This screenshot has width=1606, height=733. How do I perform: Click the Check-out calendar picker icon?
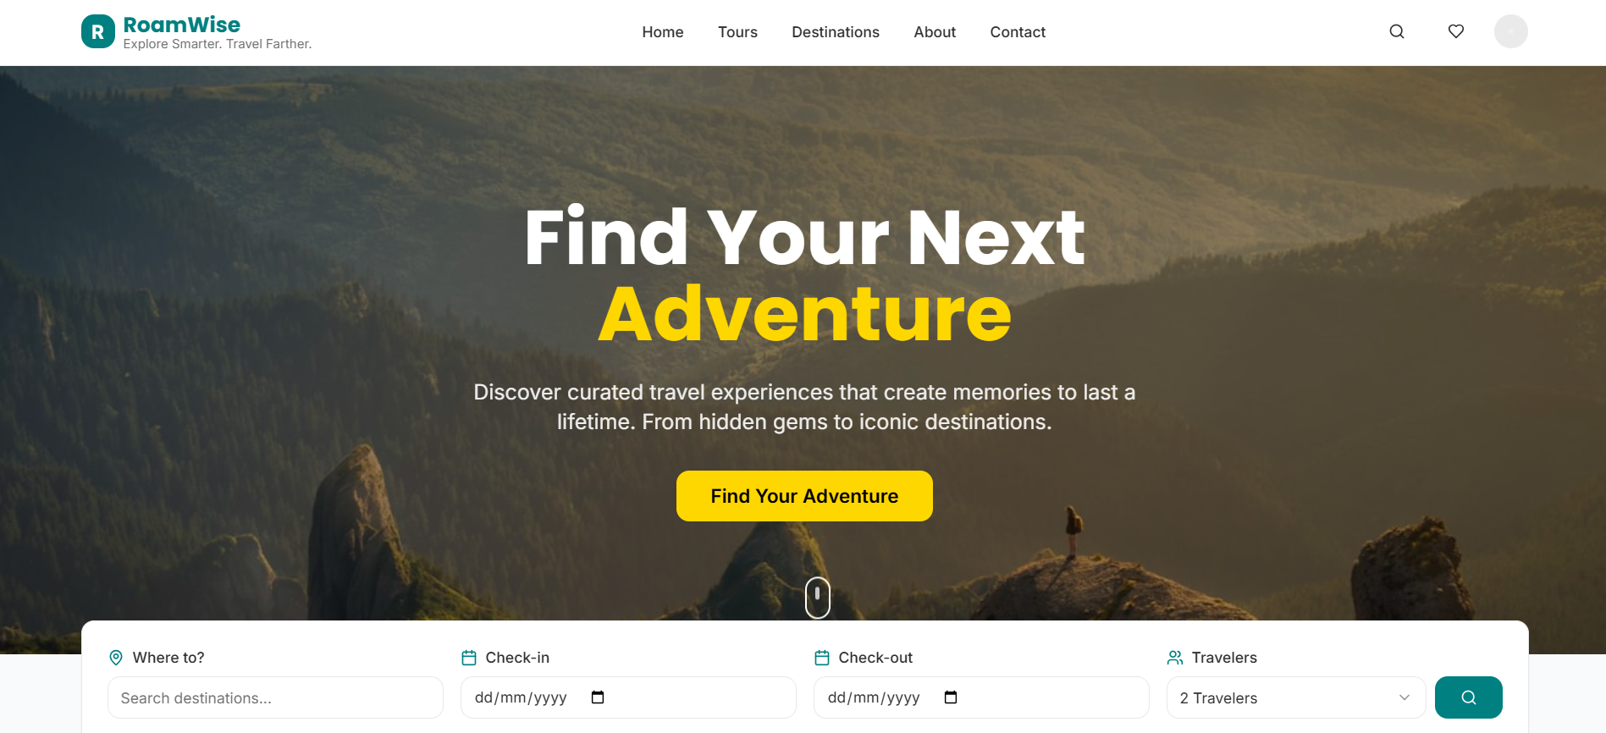click(x=951, y=697)
